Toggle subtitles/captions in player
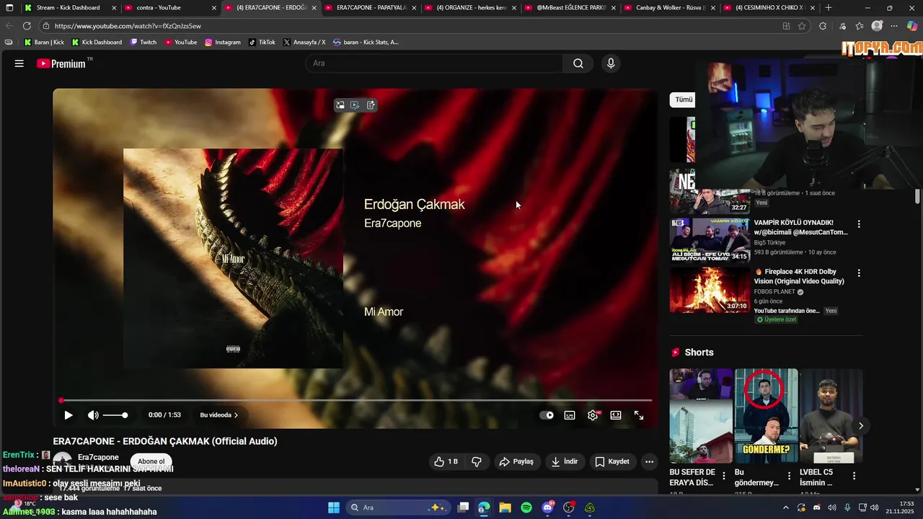 [x=570, y=415]
